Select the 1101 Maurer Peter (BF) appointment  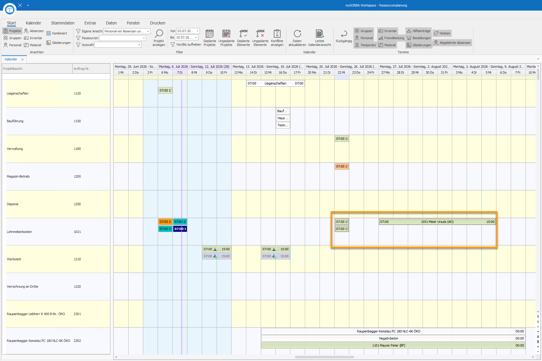[x=393, y=345]
